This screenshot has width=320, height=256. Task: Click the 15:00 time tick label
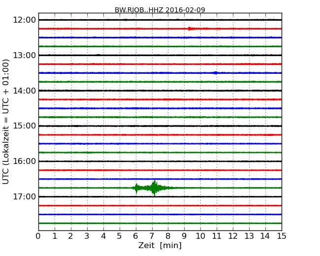click(24, 126)
